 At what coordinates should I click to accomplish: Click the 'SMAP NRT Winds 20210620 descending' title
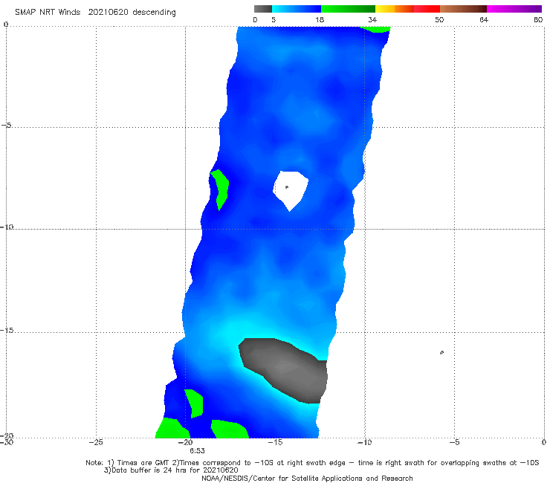[95, 12]
